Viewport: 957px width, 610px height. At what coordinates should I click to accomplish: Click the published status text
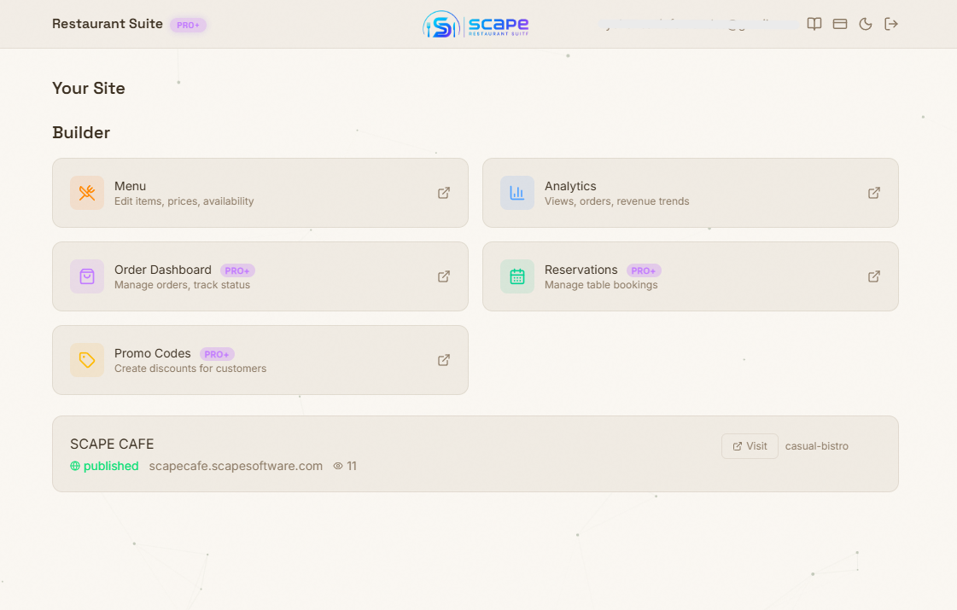click(x=111, y=466)
